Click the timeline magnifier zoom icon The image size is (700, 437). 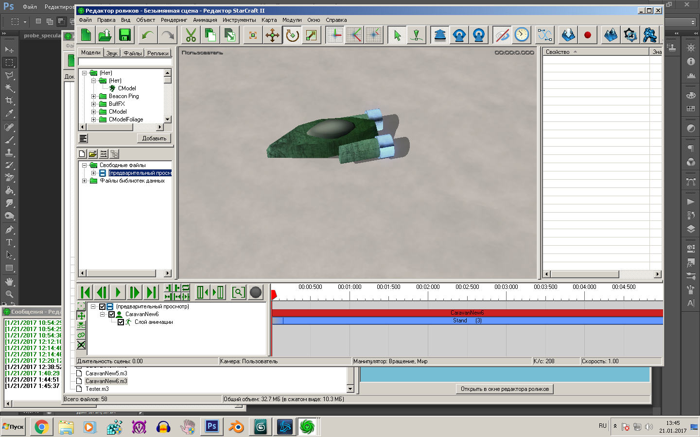pyautogui.click(x=238, y=292)
